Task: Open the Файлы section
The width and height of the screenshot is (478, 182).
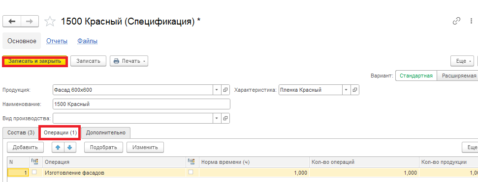Action: pos(88,41)
